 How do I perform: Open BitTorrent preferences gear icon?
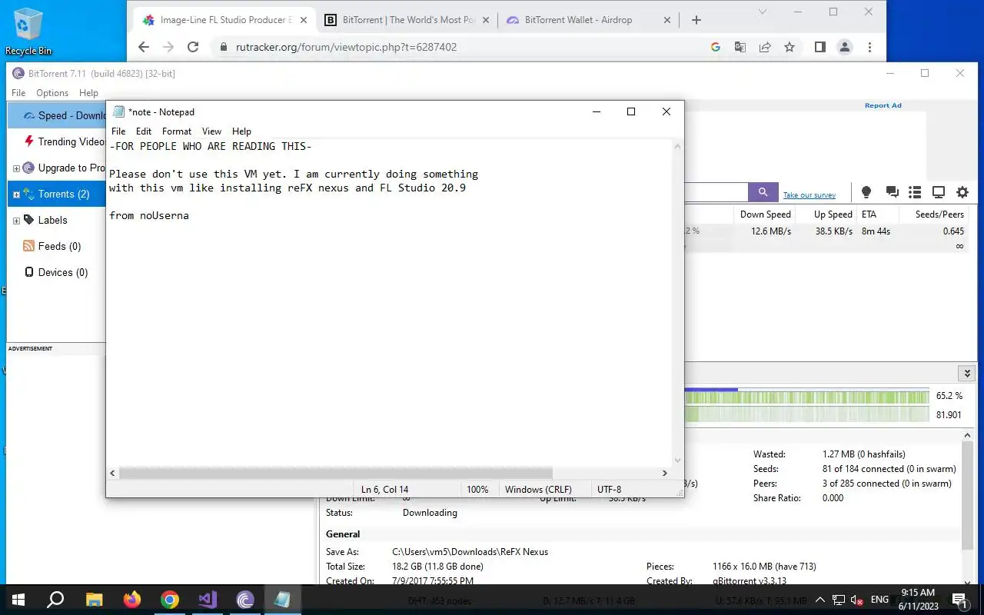point(962,192)
